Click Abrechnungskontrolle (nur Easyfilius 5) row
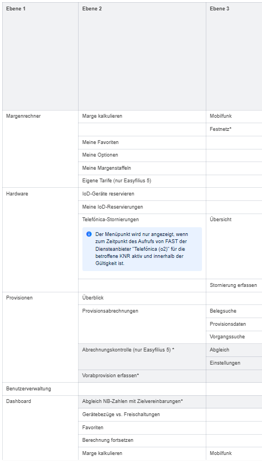The image size is (262, 461). (x=142, y=356)
